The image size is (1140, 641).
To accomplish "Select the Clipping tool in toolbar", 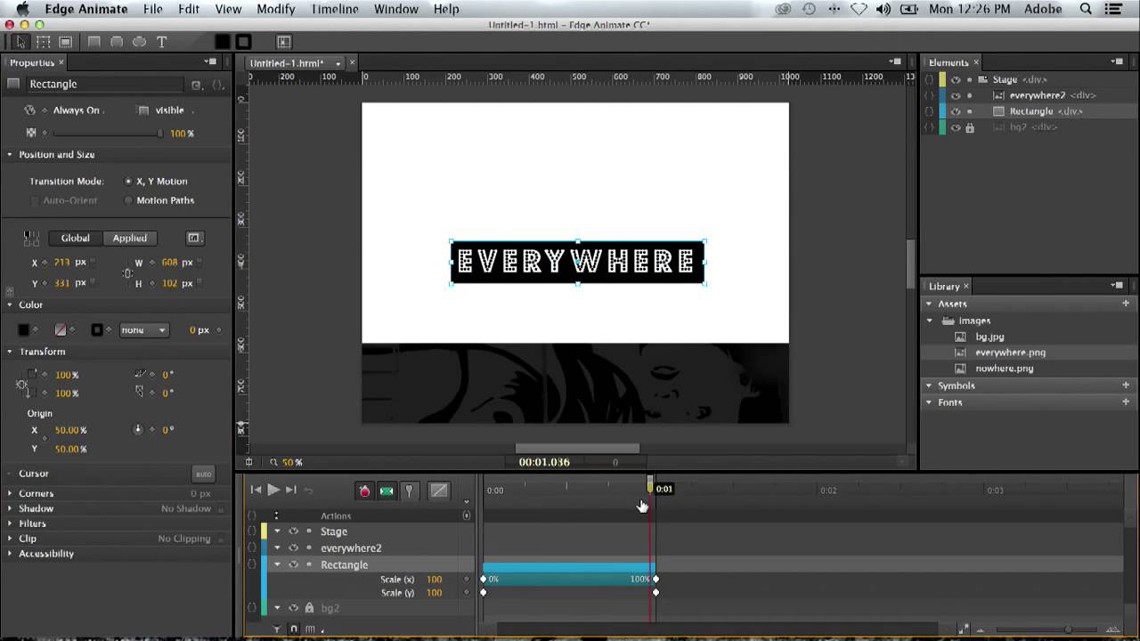I will tap(66, 42).
